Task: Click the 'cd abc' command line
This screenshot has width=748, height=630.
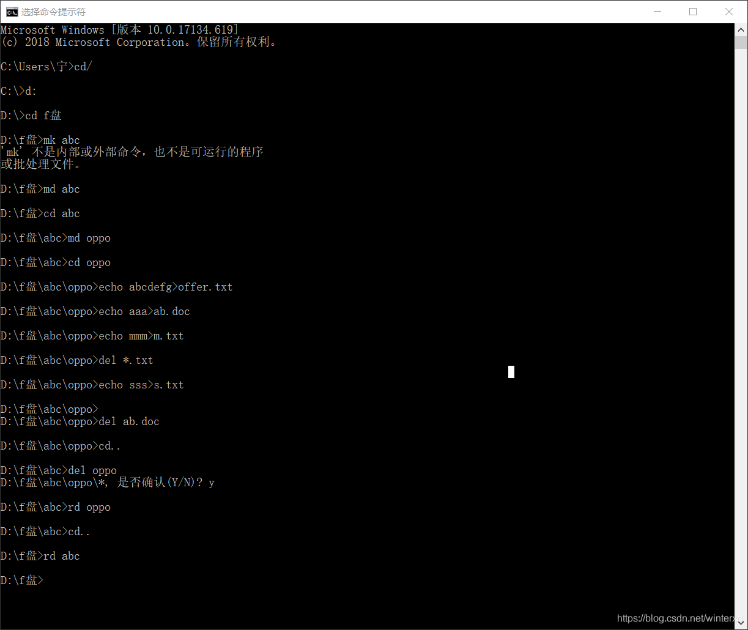Action: pyautogui.click(x=40, y=213)
